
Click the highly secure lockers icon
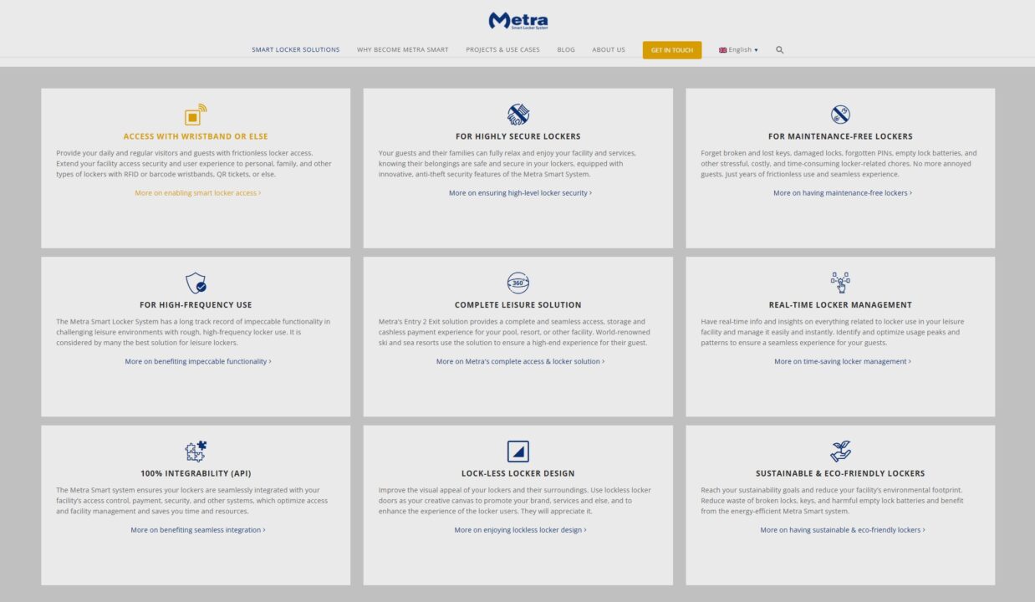point(517,115)
